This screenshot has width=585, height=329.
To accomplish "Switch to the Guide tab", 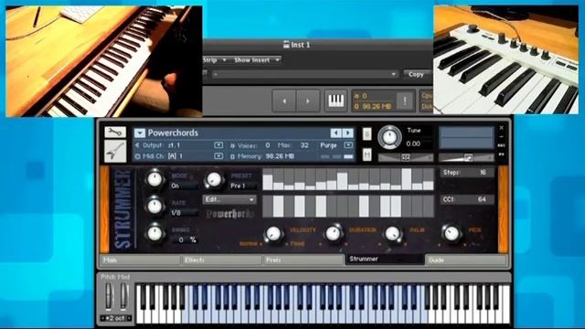I will 466,260.
